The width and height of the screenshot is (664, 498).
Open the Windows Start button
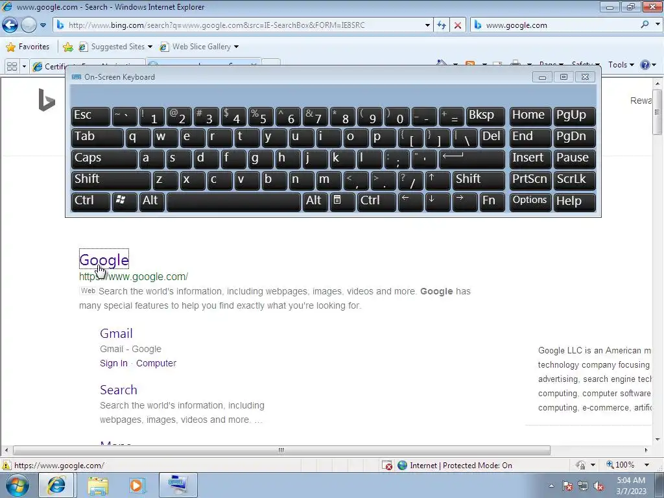click(x=17, y=485)
